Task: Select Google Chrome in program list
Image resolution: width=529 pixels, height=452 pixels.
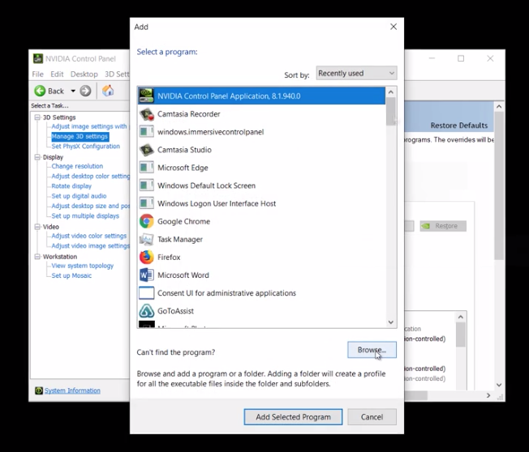Action: [x=261, y=221]
